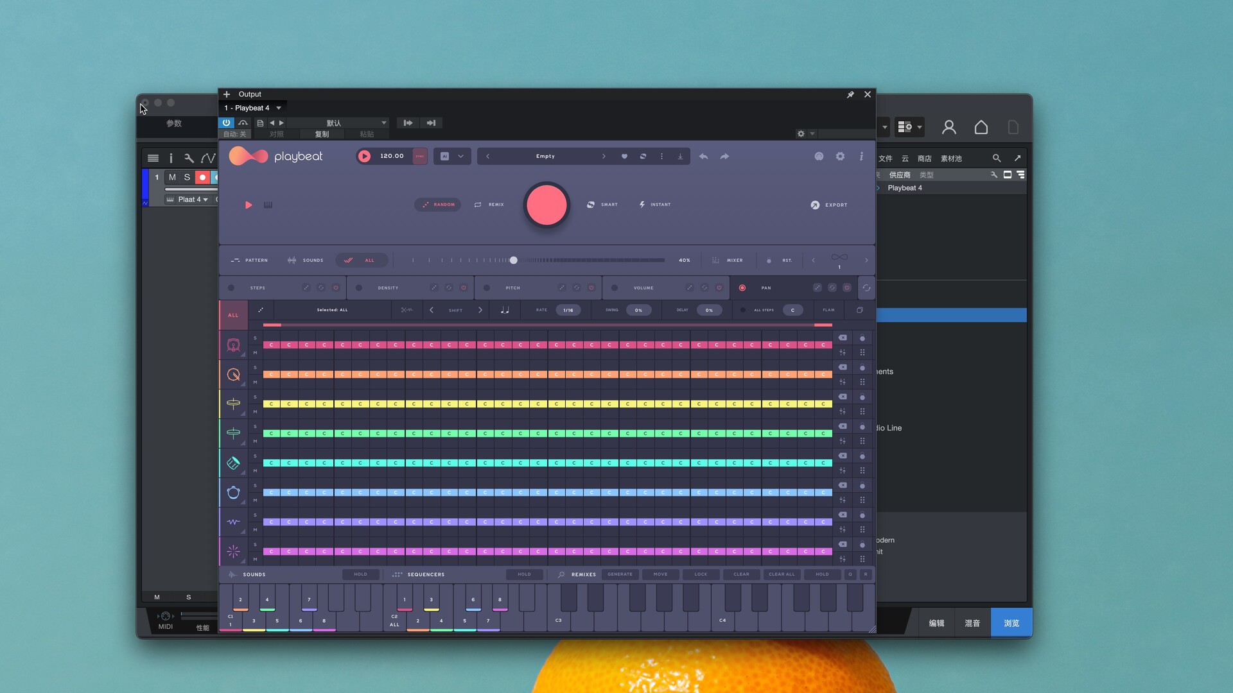
Task: Solo the kick drum track
Action: coord(255,338)
